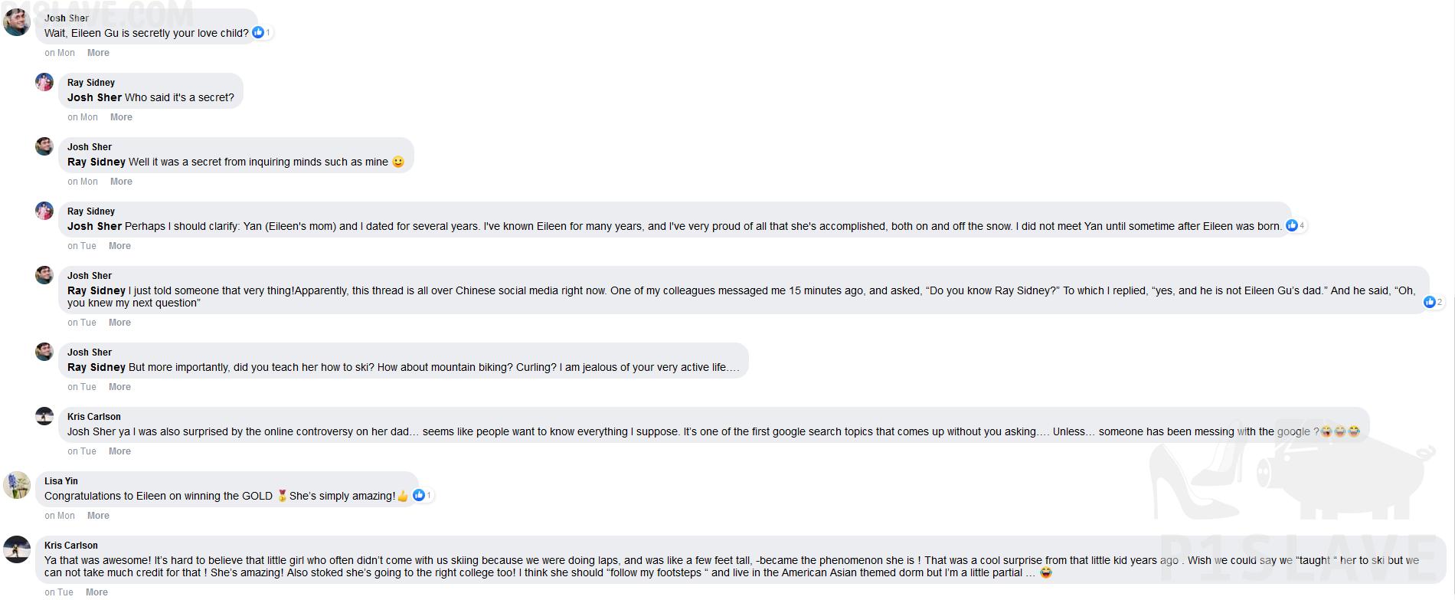
Task: Click the bold Josh Sher mention in 'Who said it's a secret?'
Action: (94, 97)
